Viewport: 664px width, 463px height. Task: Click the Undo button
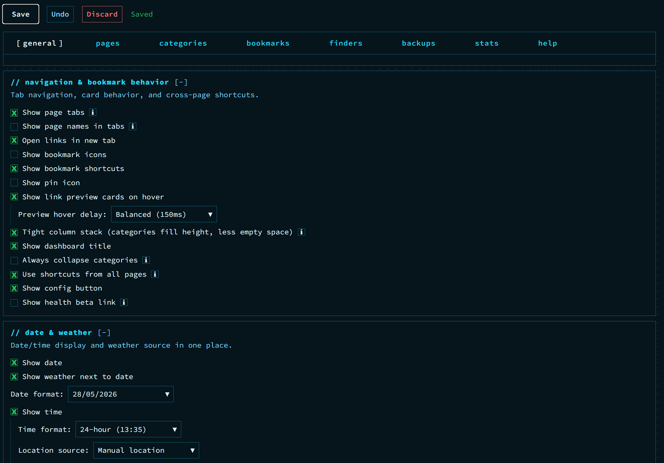[60, 14]
